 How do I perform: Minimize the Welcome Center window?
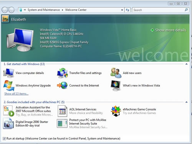tap(171, 3)
